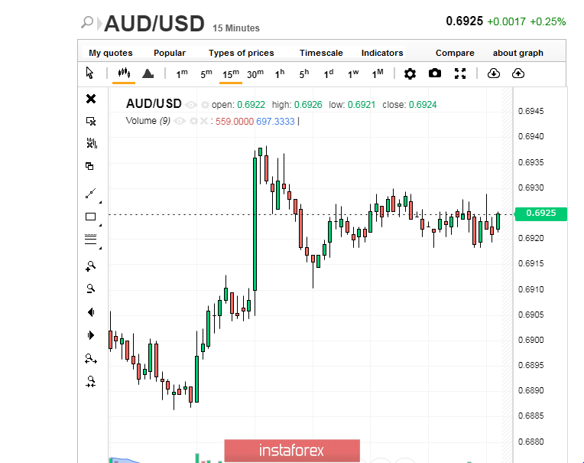Image resolution: width=584 pixels, height=463 pixels.
Task: Expand symbol selector arrow before AUD/USD
Action: click(x=99, y=24)
